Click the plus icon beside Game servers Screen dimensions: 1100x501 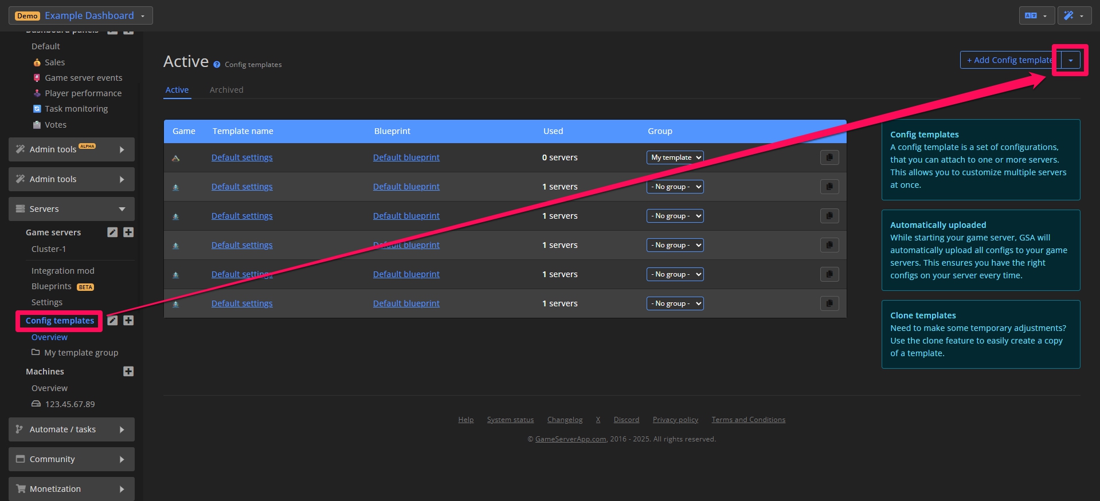(128, 232)
